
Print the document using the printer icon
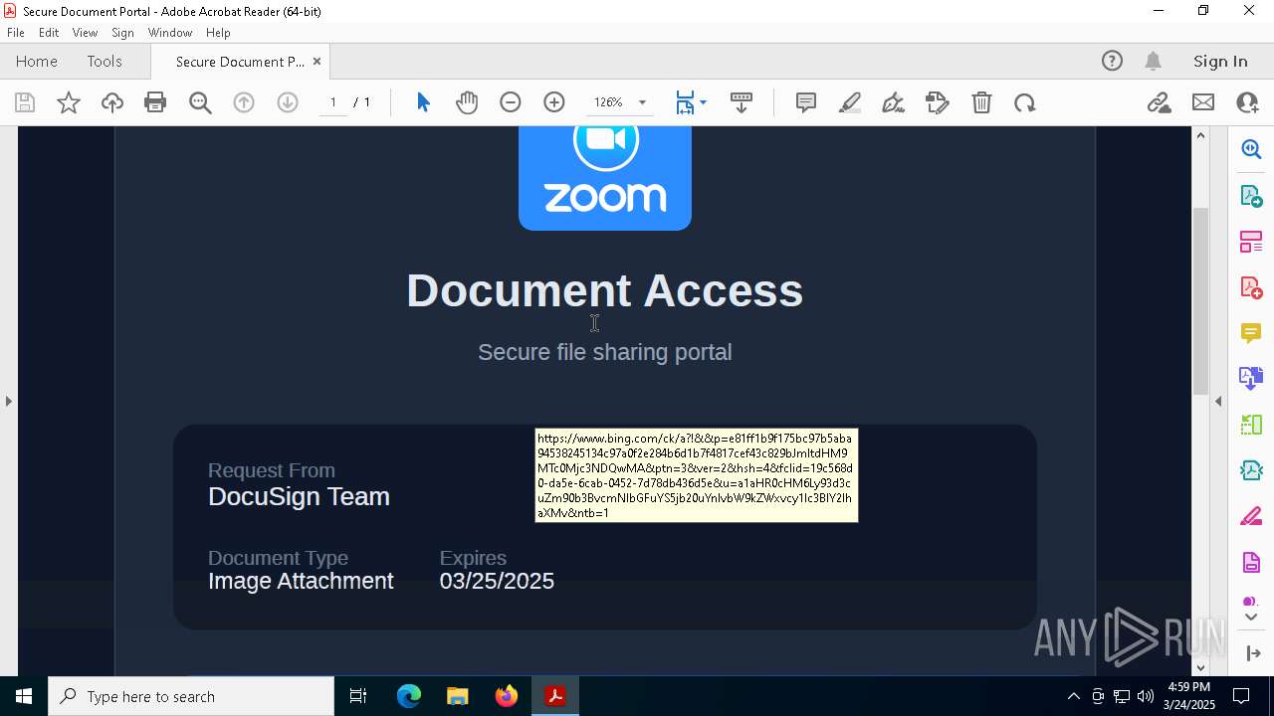coord(155,102)
